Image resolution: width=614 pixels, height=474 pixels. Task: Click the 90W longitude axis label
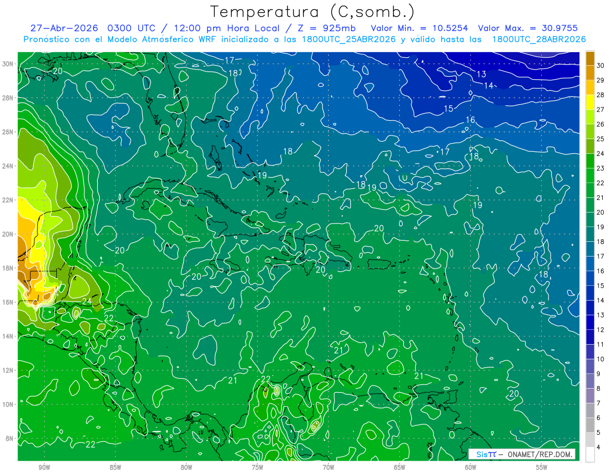tap(44, 467)
